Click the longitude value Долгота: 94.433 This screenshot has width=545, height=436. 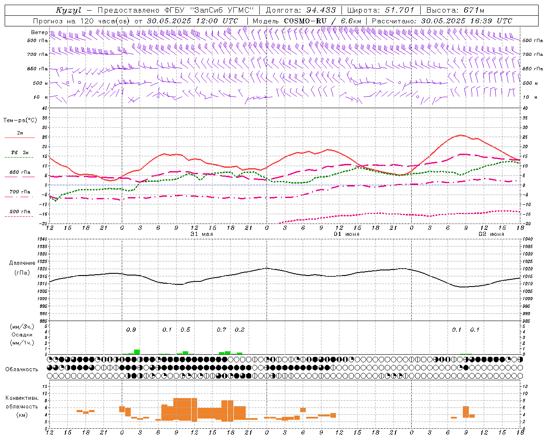(301, 10)
